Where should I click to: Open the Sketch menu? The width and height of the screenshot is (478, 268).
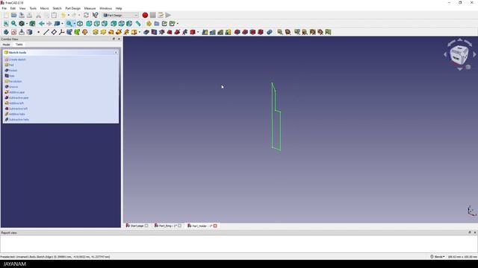[x=57, y=8]
